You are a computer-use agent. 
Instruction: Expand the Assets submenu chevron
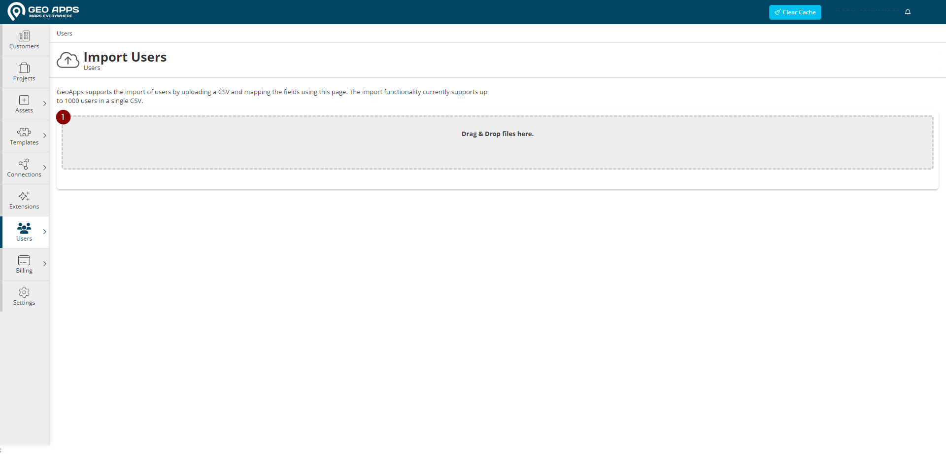(45, 104)
